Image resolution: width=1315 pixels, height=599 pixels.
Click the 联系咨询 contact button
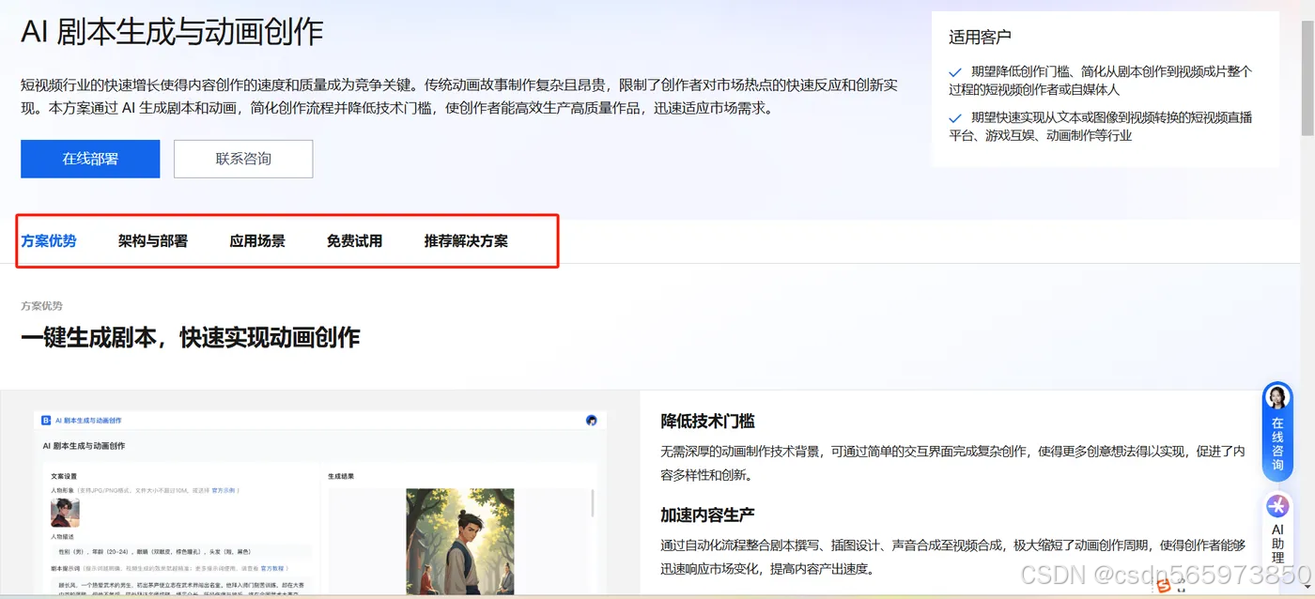click(x=241, y=159)
